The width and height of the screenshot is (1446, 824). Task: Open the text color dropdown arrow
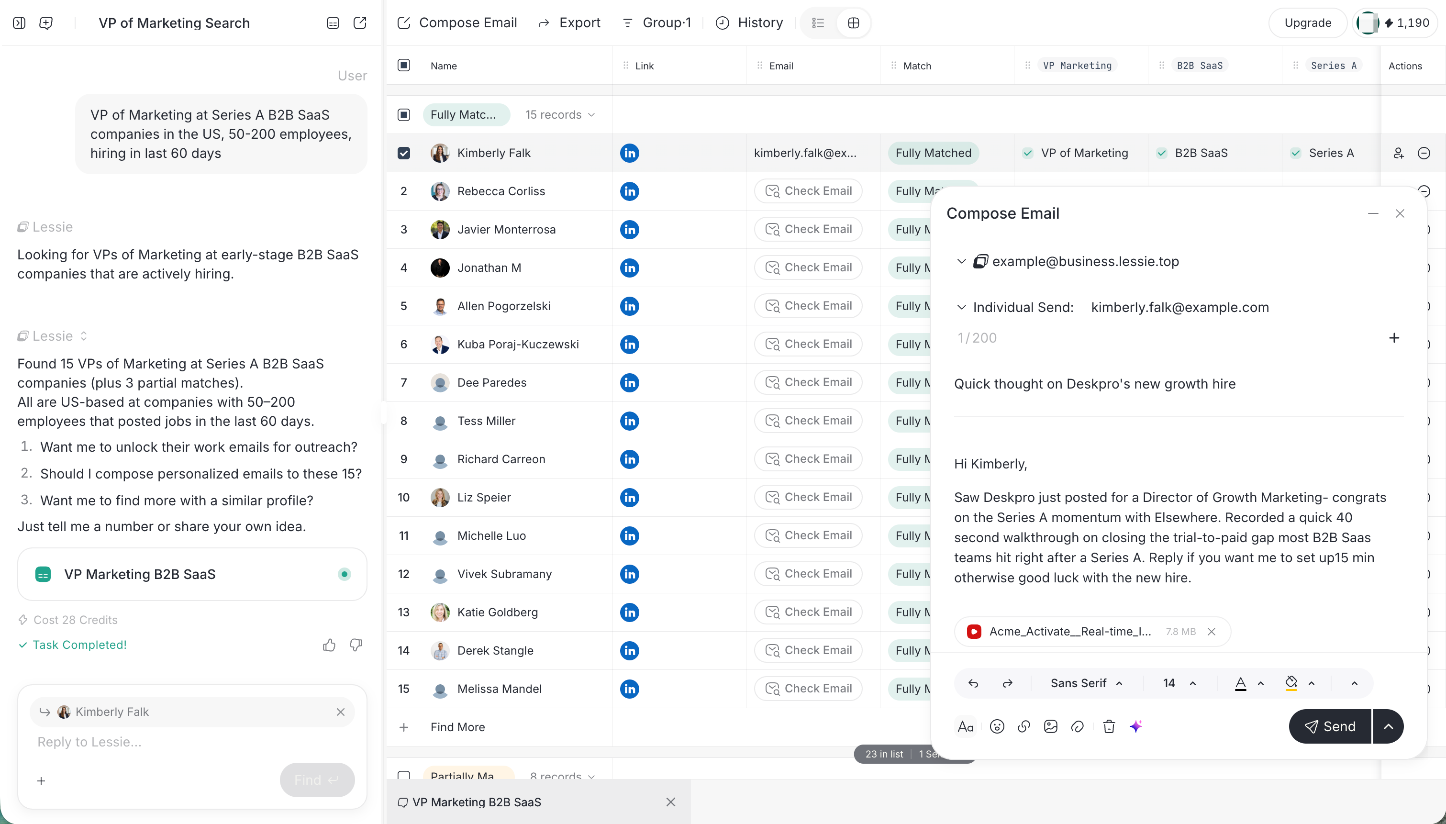click(1260, 684)
